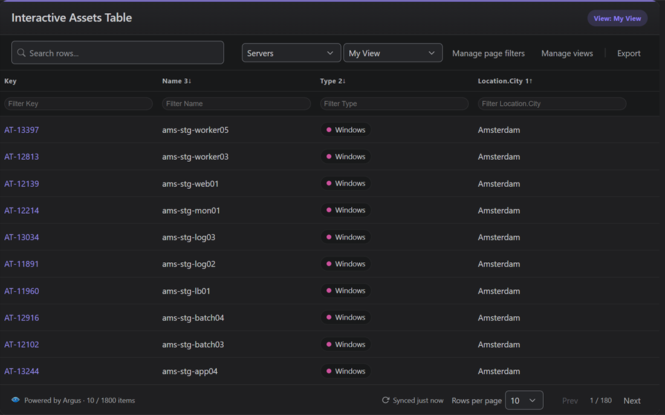
Task: Open asset link AT-13244
Action: click(x=21, y=371)
